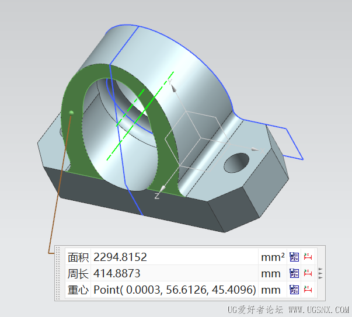This screenshot has height=317, width=352.
Task: Expand the measurement panel options arrows
Action: click(320, 273)
